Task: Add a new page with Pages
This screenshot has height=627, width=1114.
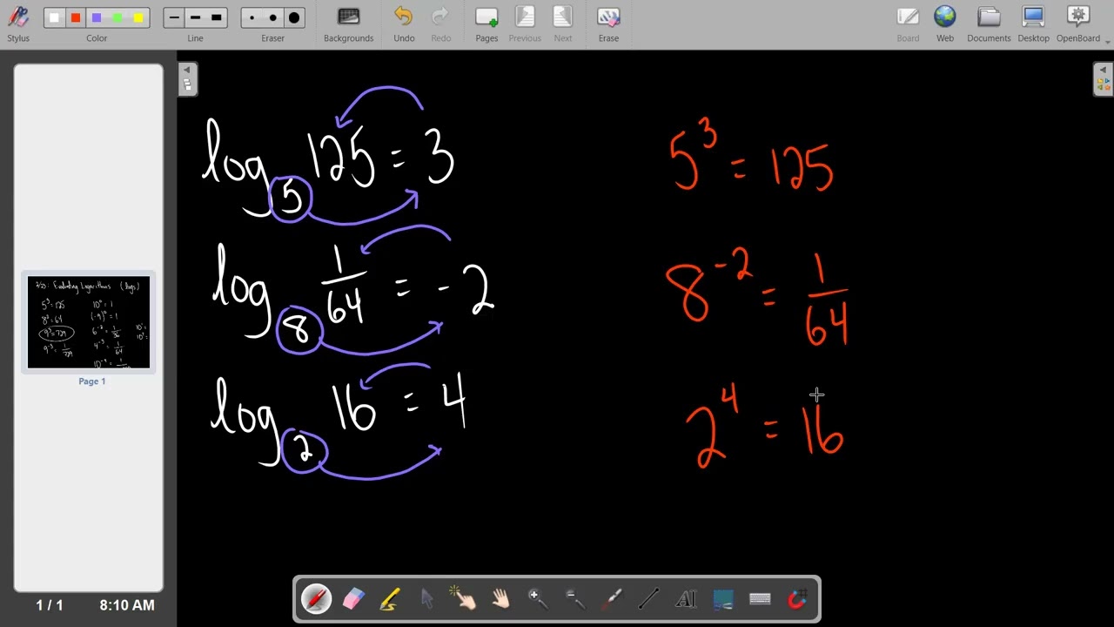Action: pyautogui.click(x=487, y=24)
